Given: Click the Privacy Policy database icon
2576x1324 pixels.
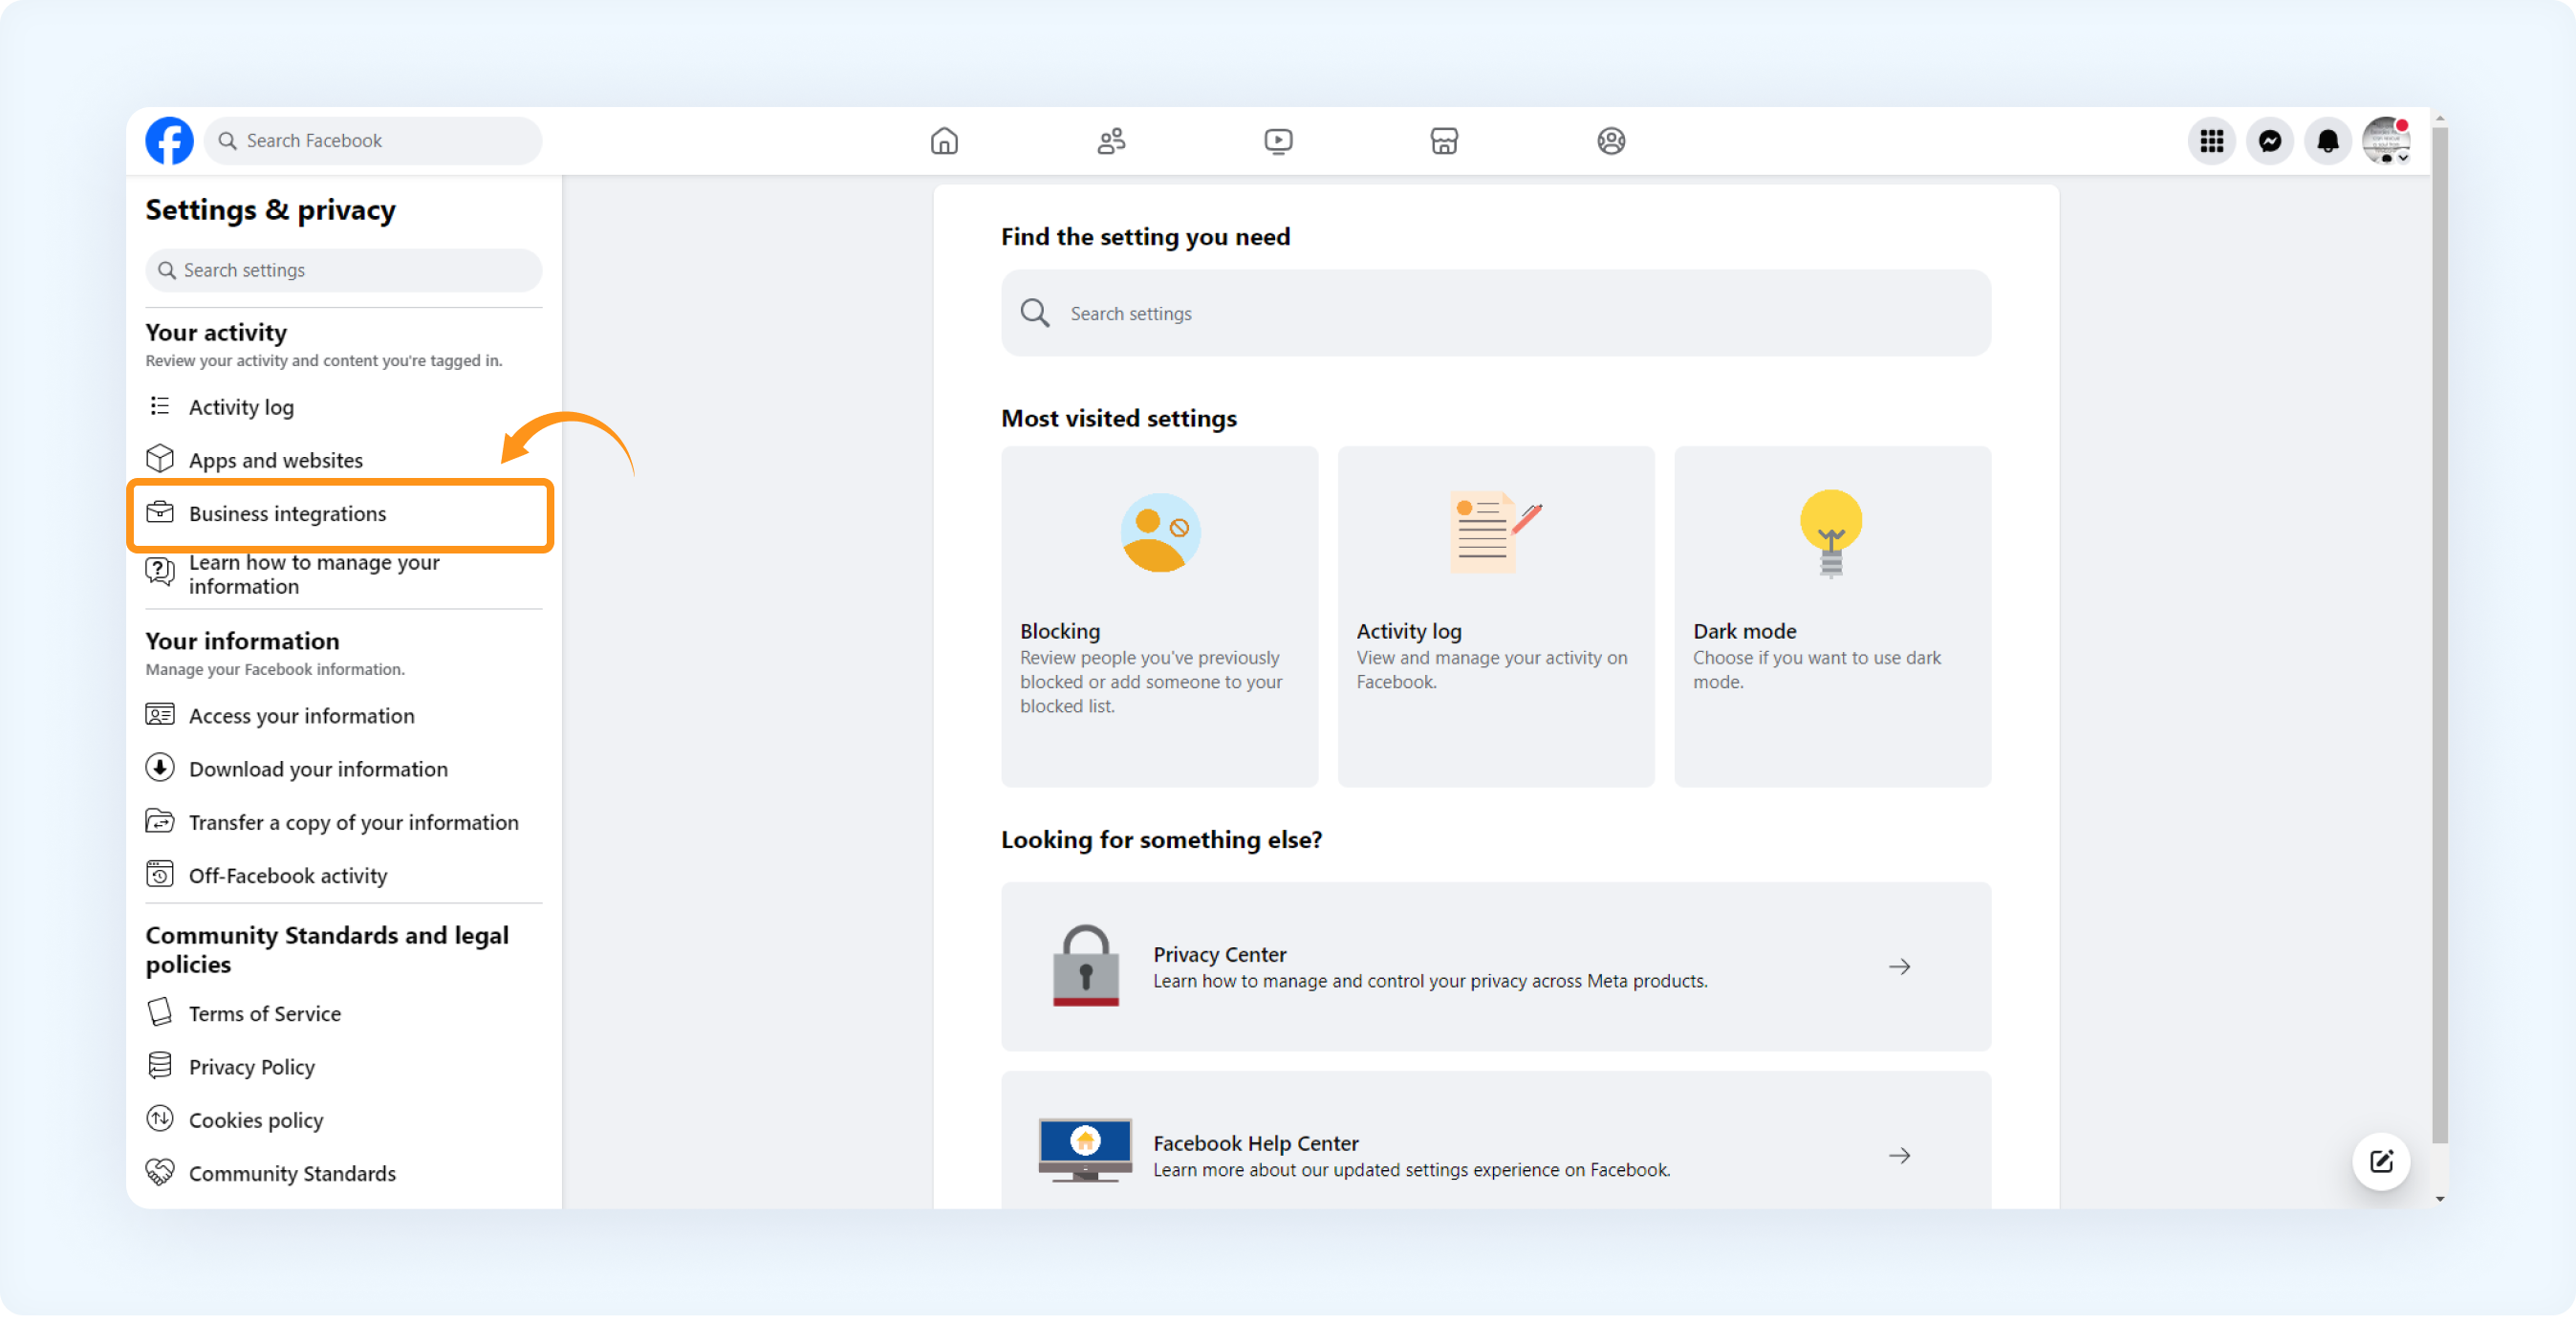Looking at the screenshot, I should [x=160, y=1066].
